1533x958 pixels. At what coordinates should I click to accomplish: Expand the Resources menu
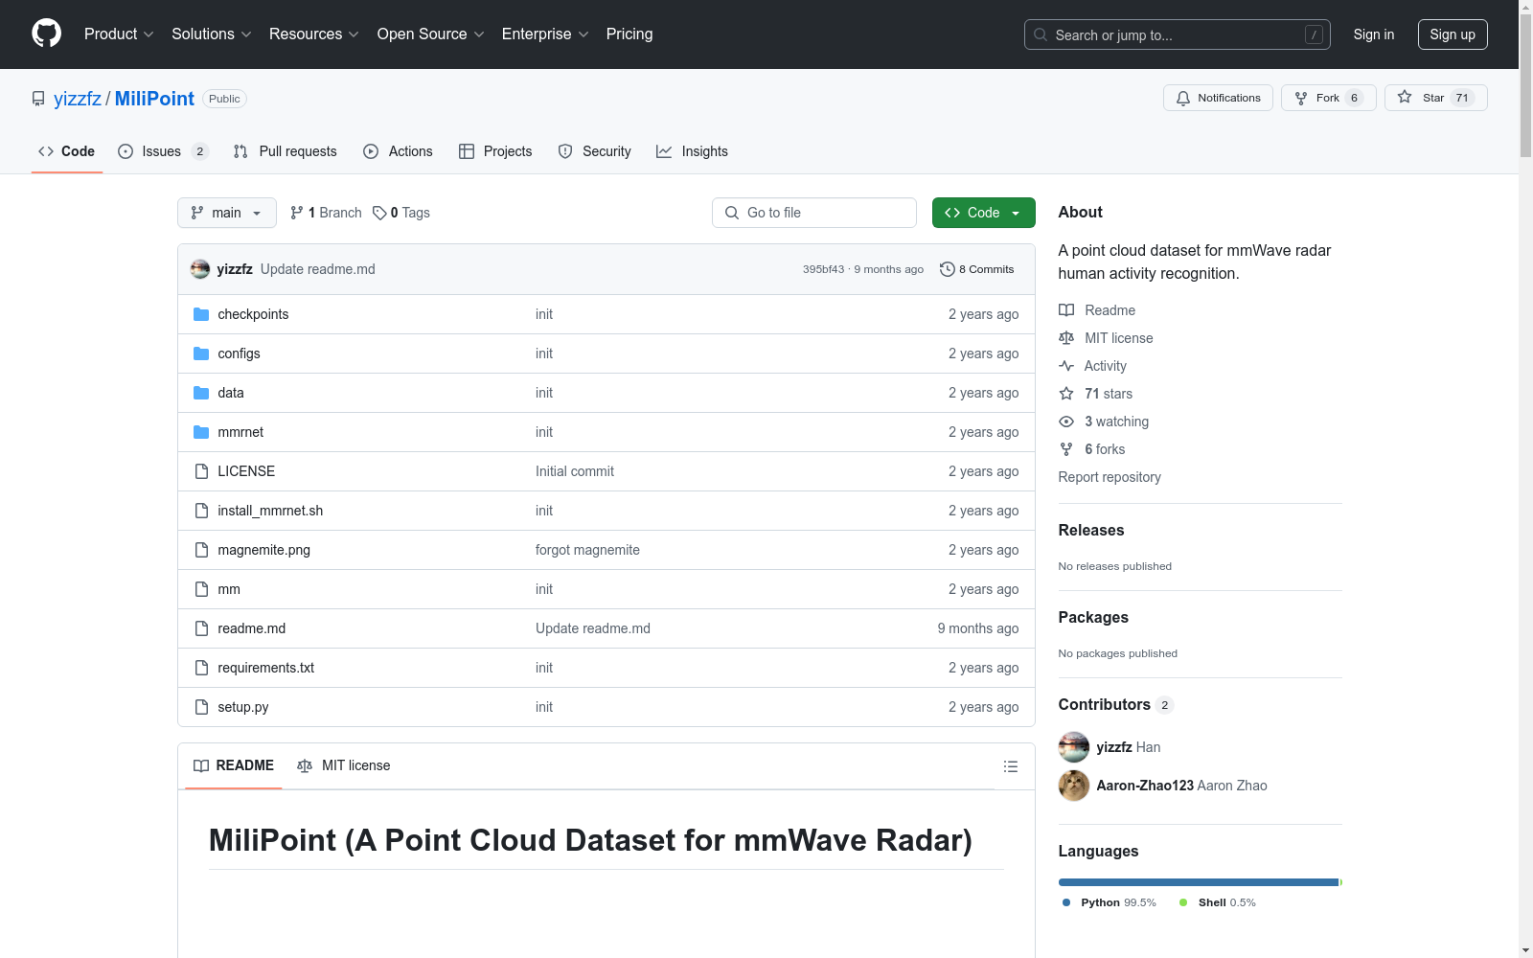point(314,34)
